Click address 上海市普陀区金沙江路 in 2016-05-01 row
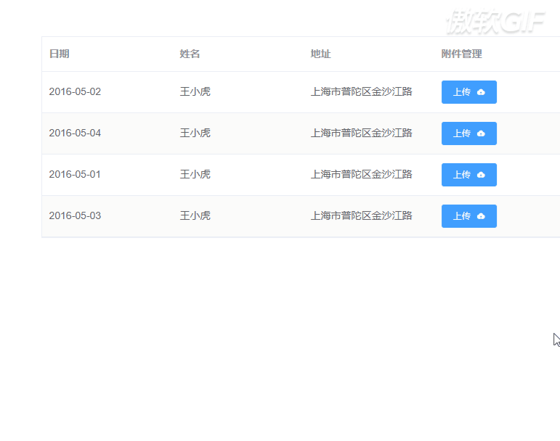The height and width of the screenshot is (441, 560). 362,174
